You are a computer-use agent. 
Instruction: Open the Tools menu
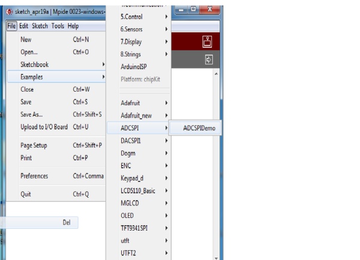click(58, 26)
